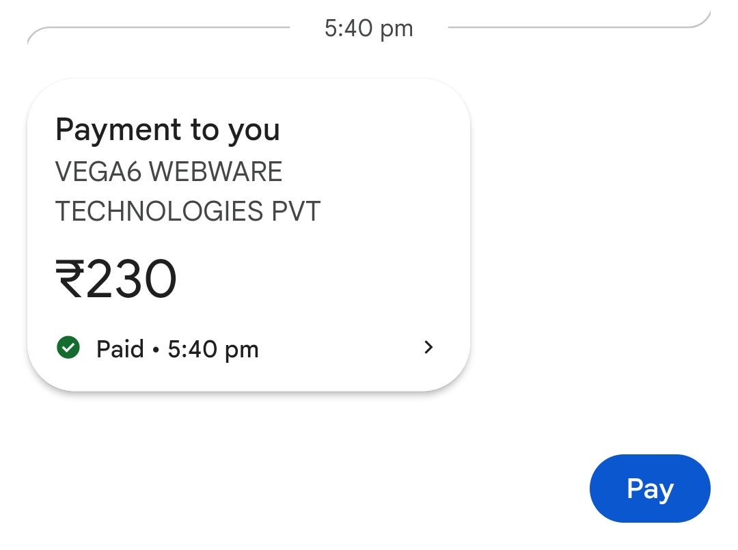Expand payment details with the chevron arrow
The width and height of the screenshot is (738, 550).
point(428,348)
